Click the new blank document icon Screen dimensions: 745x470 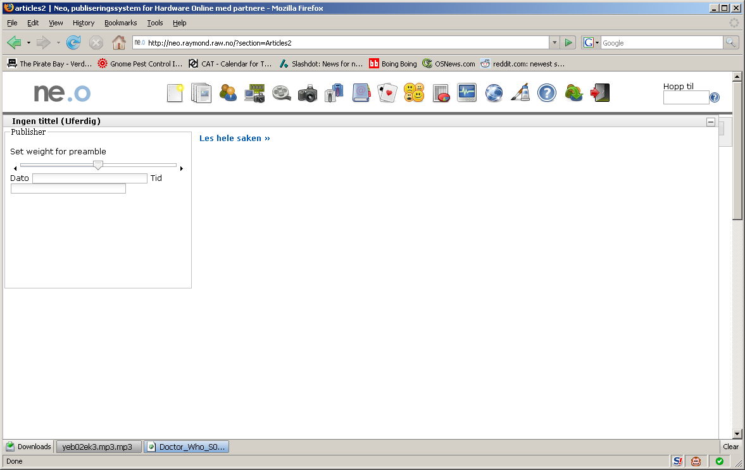tap(175, 93)
